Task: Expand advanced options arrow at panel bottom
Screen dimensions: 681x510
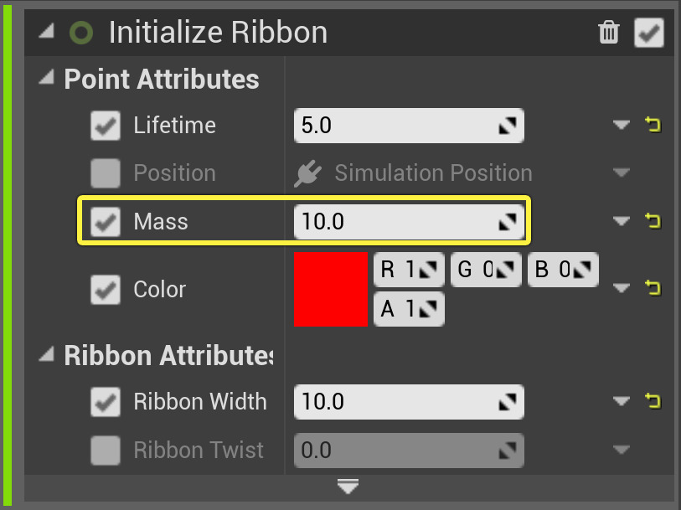Action: pos(348,487)
